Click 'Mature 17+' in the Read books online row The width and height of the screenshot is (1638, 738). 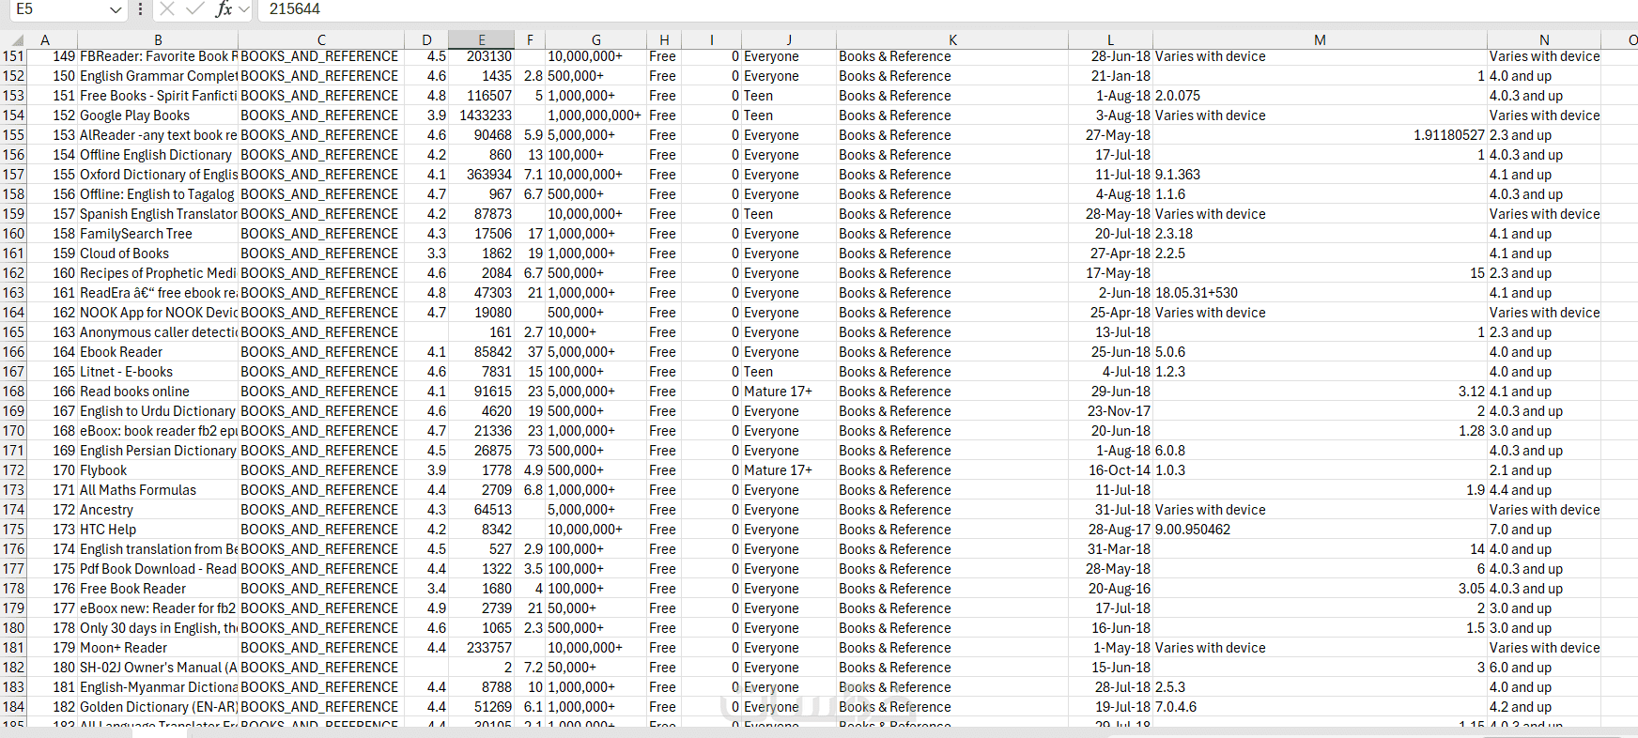click(x=789, y=392)
